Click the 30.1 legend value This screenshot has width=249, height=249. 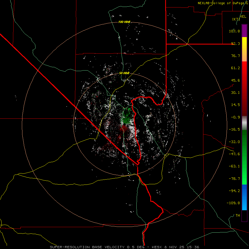tap(235, 93)
